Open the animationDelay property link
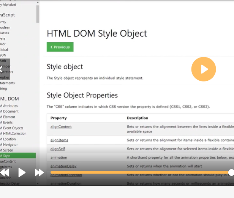 click(x=63, y=166)
